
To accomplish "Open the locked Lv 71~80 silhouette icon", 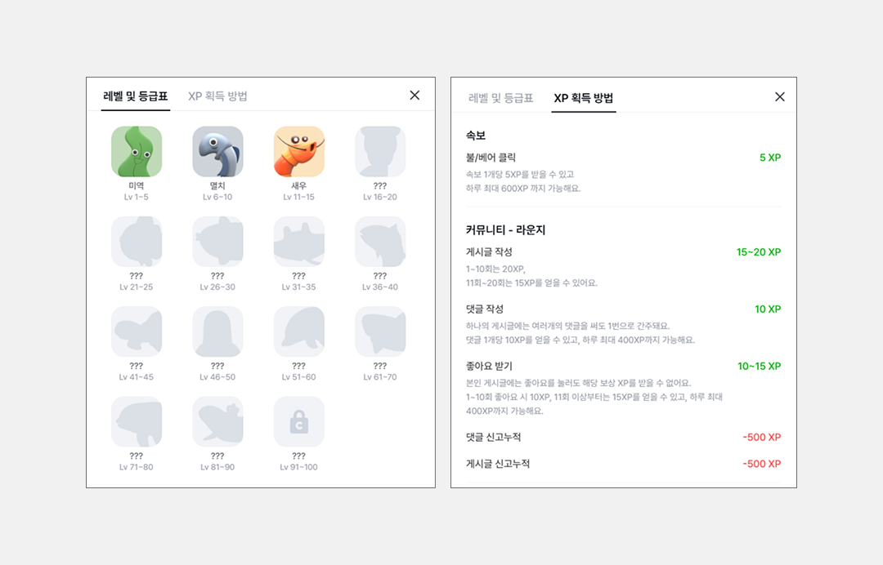I will (x=137, y=421).
